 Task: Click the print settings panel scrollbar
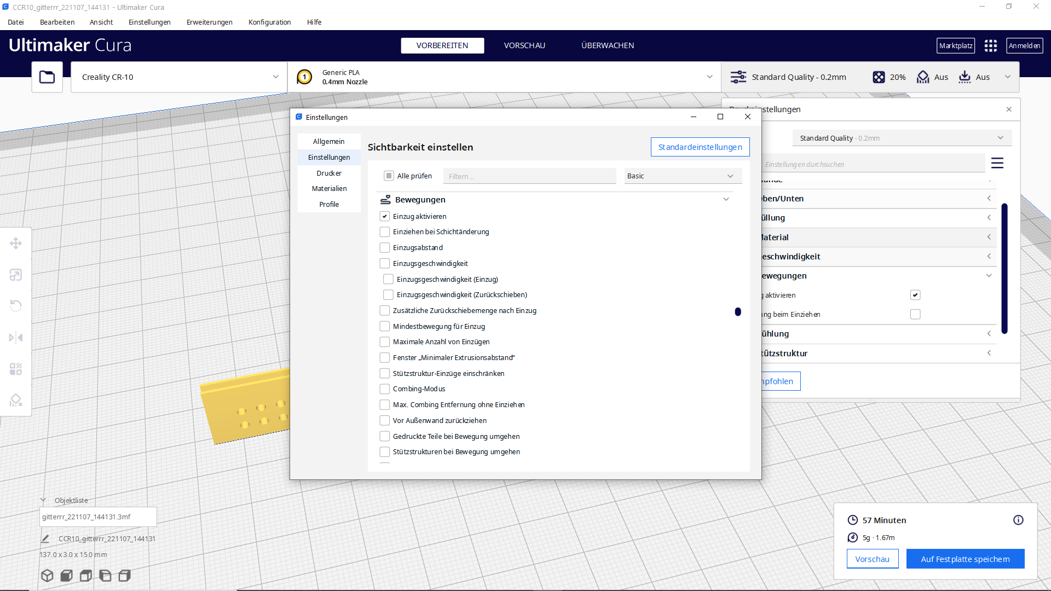1004,268
